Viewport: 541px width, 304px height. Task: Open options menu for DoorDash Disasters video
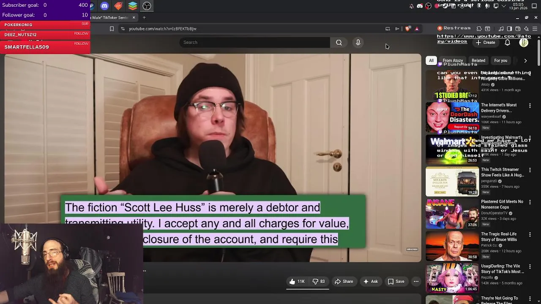(x=530, y=106)
